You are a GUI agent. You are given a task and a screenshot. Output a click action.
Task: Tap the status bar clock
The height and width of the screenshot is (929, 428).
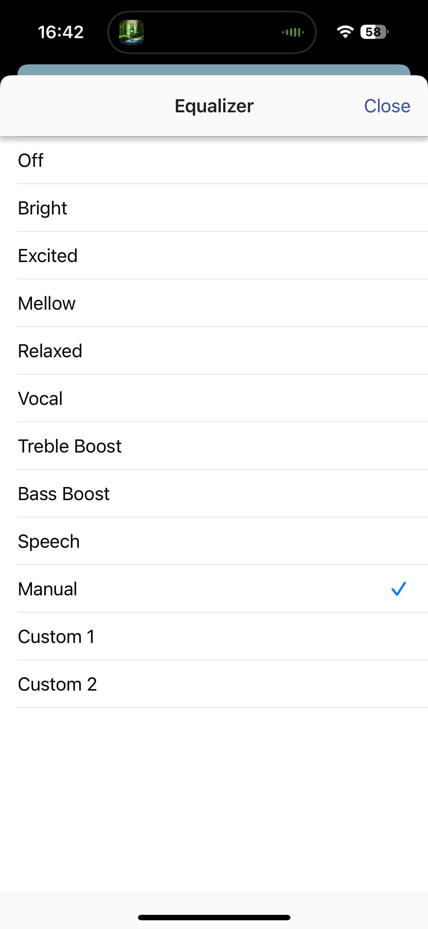[61, 32]
